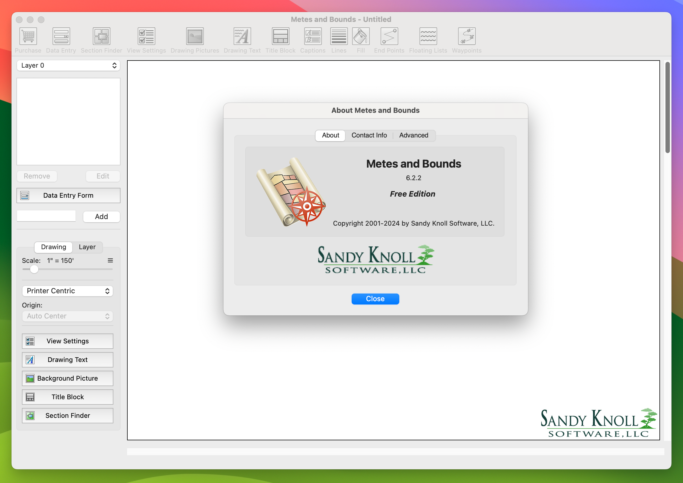This screenshot has width=683, height=483.
Task: Open the Purchase cart toolbar icon
Action: [x=28, y=36]
